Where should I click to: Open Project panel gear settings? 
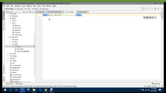30,12
